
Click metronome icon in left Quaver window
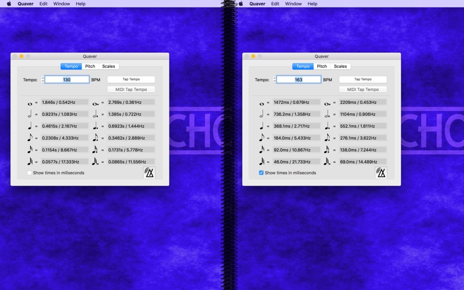pyautogui.click(x=149, y=172)
